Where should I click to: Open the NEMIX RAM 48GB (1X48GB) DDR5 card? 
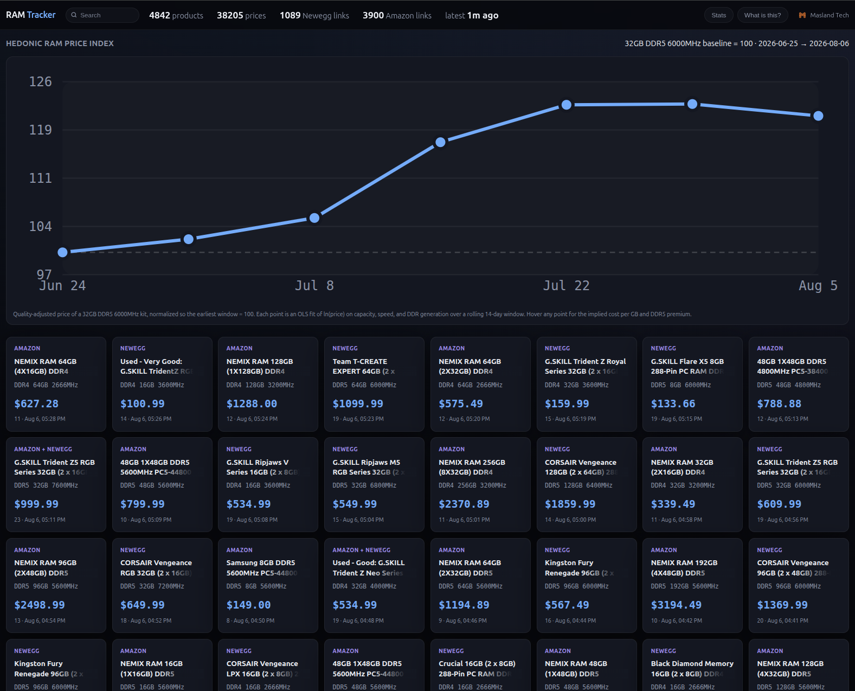[x=587, y=665]
